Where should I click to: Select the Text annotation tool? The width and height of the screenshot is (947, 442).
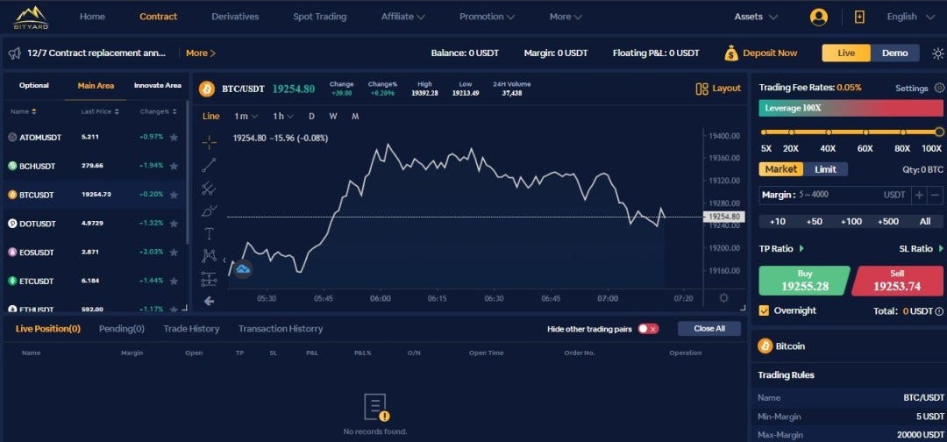click(209, 233)
